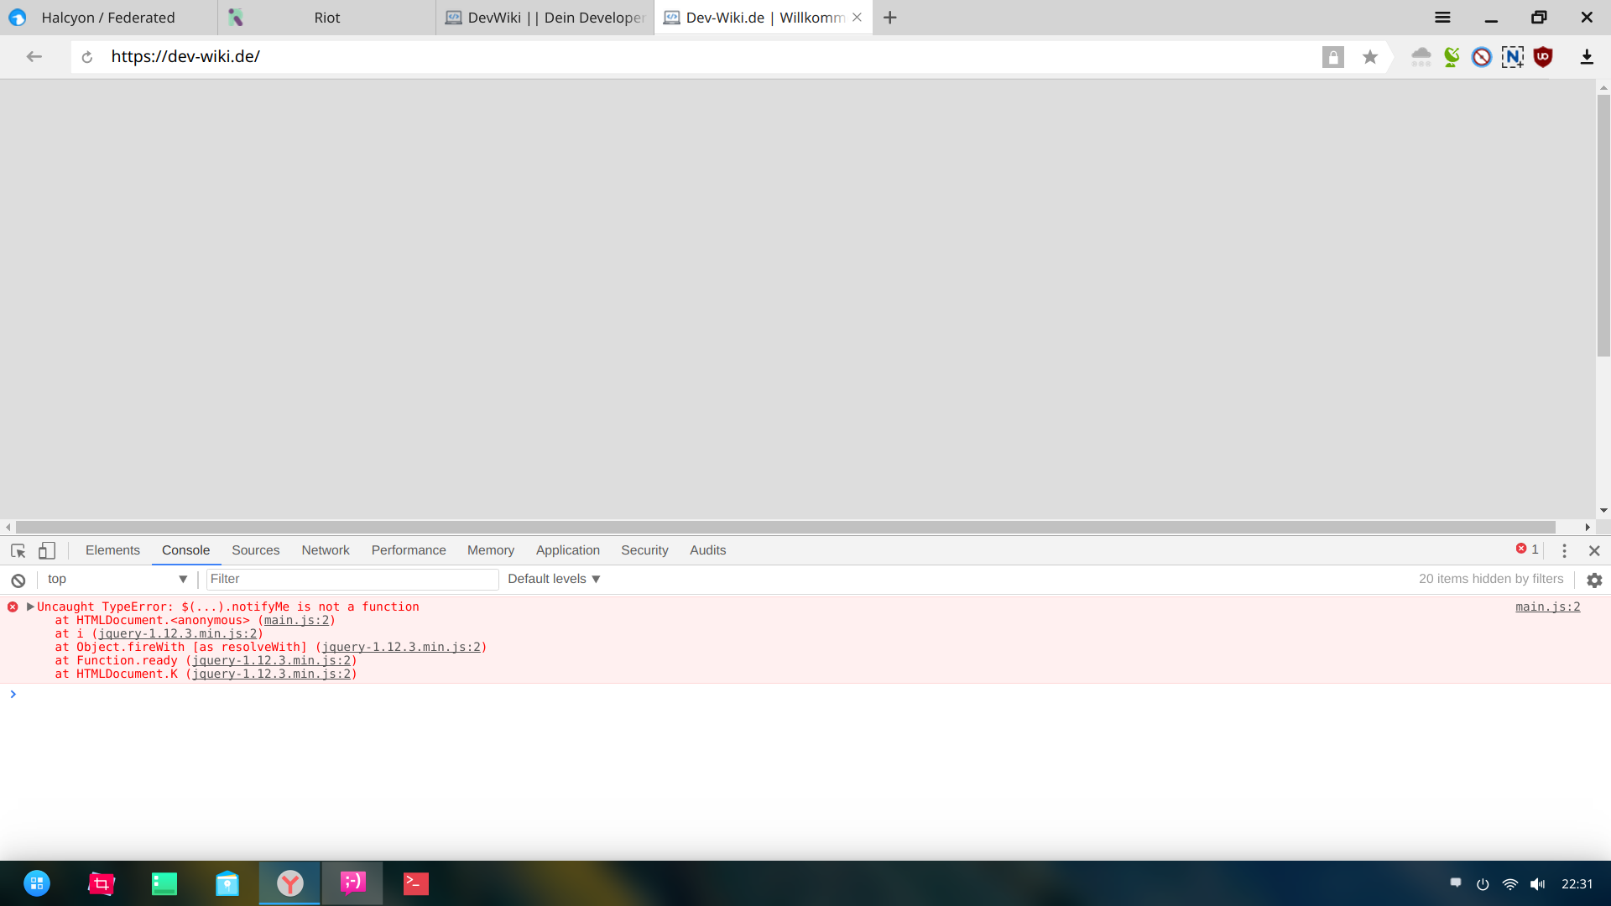Screen dimensions: 1611x906
Task: Bookmark page with the star icon
Action: click(1370, 57)
